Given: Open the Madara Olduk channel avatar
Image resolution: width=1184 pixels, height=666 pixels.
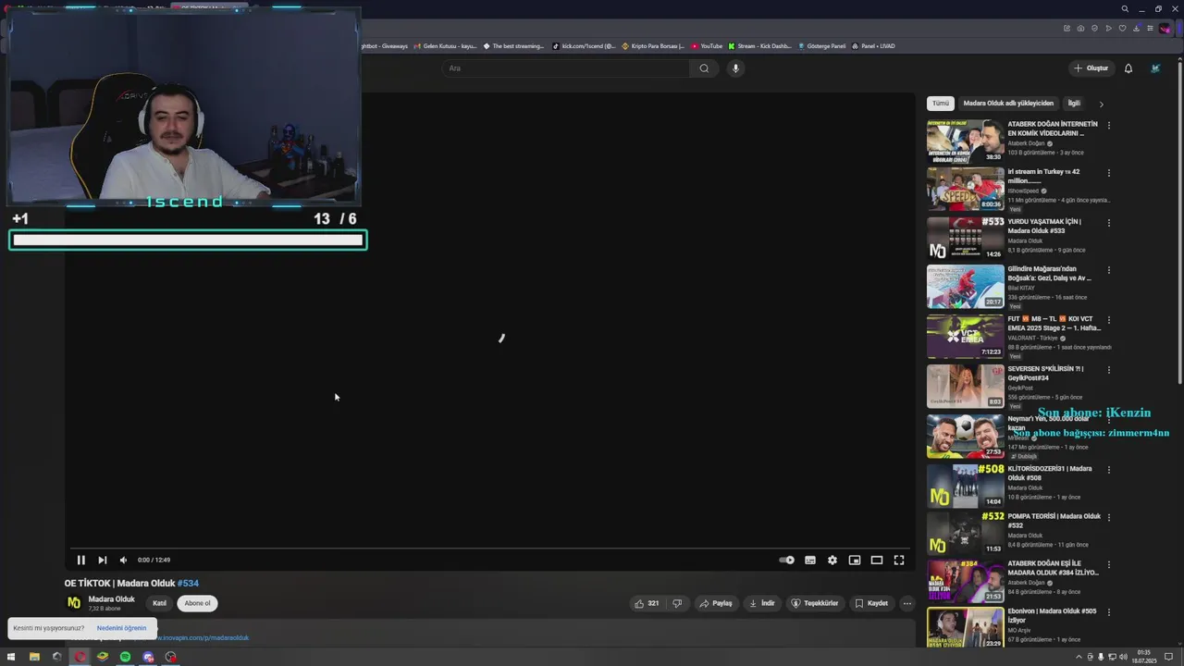Looking at the screenshot, I should tap(74, 603).
